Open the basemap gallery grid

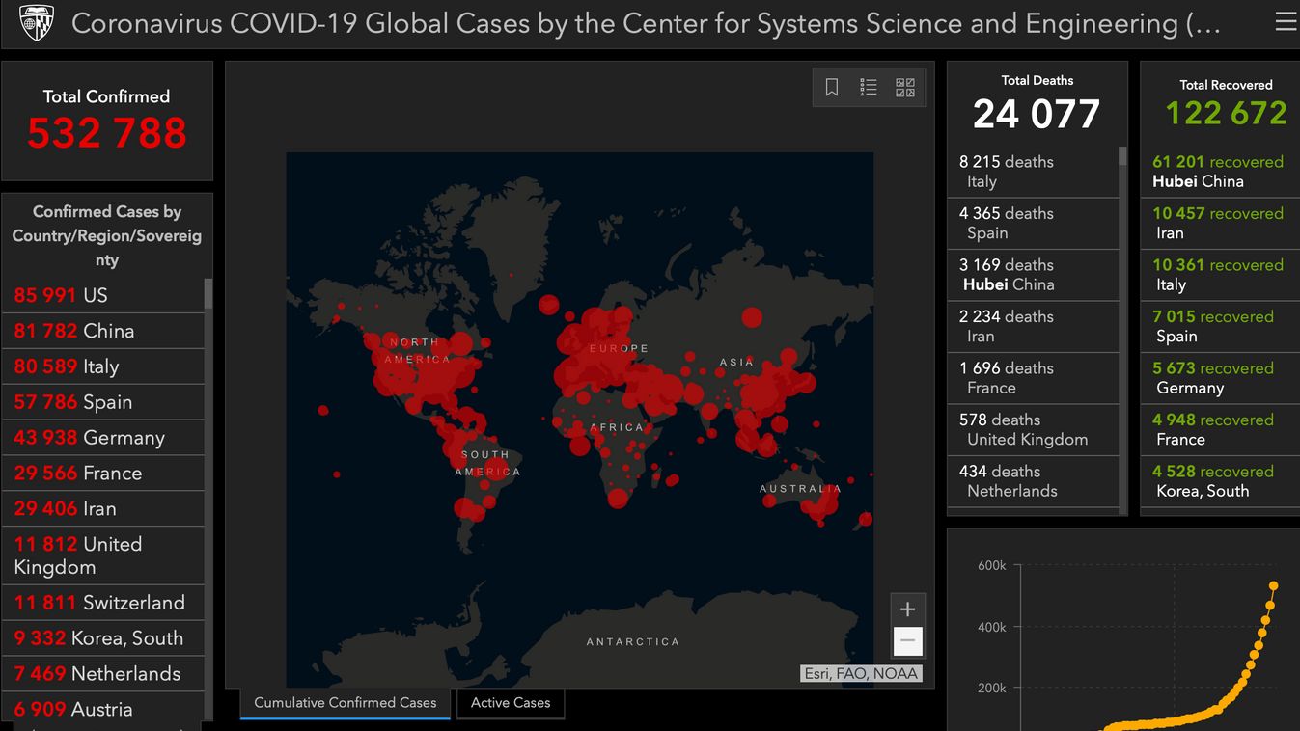tap(905, 88)
